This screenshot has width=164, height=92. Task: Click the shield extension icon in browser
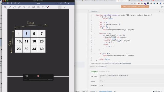(x=151, y=3)
